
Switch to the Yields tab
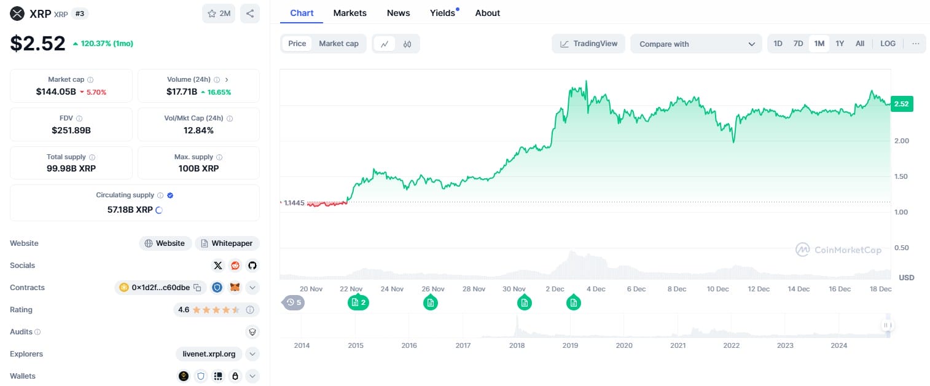(443, 13)
